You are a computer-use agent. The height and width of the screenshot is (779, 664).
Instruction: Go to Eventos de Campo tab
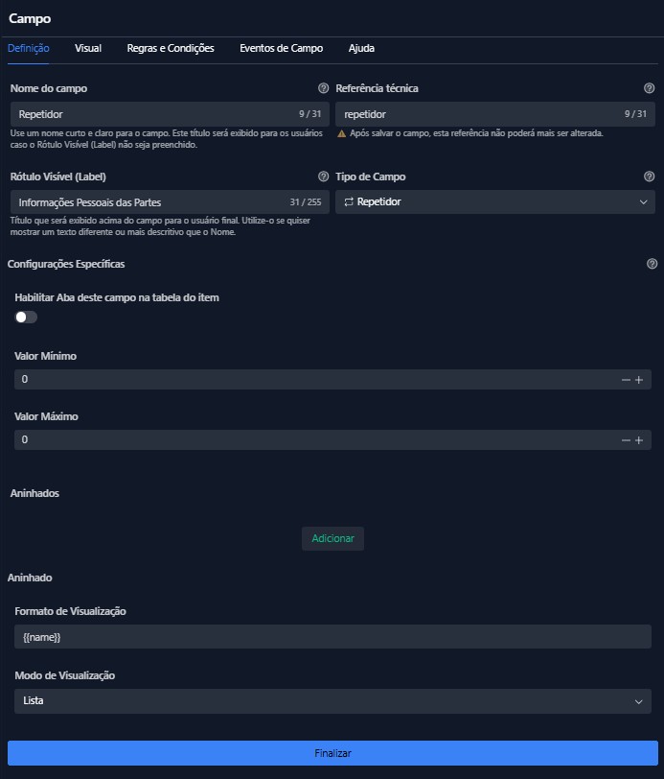pos(281,48)
